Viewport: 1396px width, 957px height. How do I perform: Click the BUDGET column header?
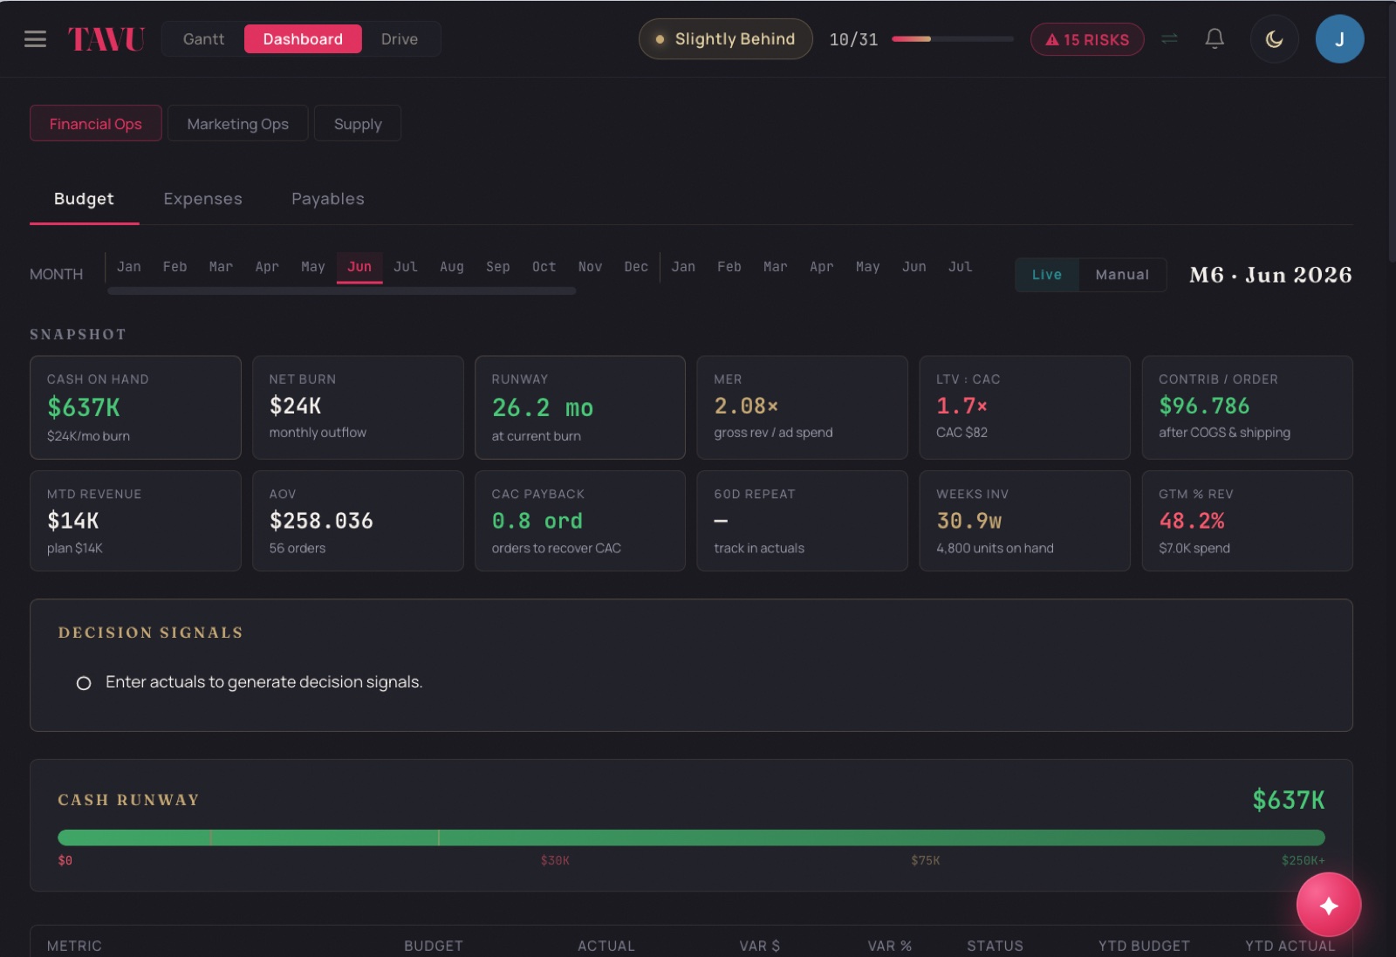click(x=434, y=946)
